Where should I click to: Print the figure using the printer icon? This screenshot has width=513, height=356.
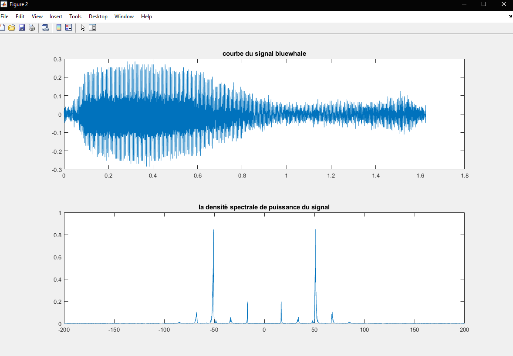point(32,27)
